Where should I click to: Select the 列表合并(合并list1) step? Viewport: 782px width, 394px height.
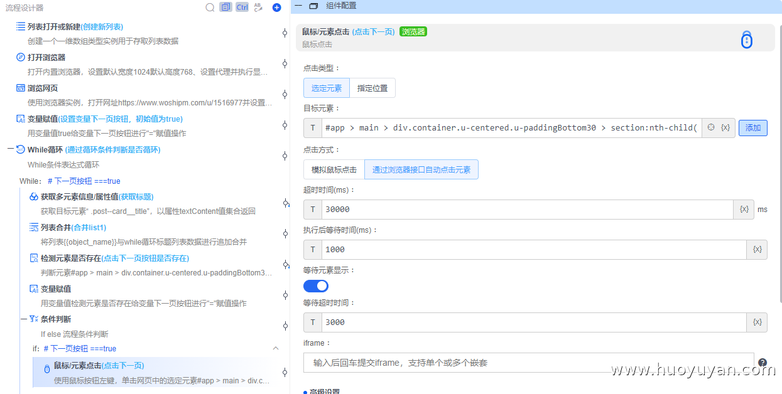point(73,227)
